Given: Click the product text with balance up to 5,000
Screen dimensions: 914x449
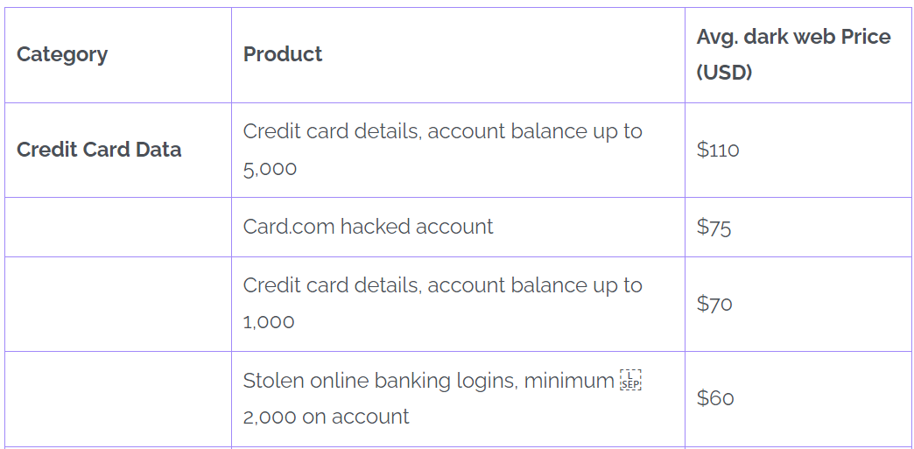Looking at the screenshot, I should (x=442, y=132).
